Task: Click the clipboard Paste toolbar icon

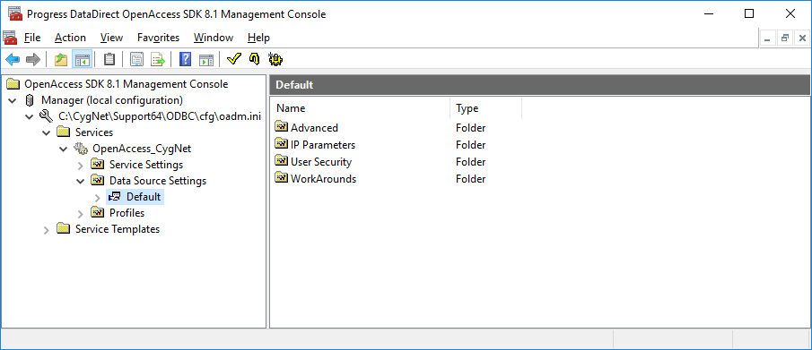Action: 109,59
